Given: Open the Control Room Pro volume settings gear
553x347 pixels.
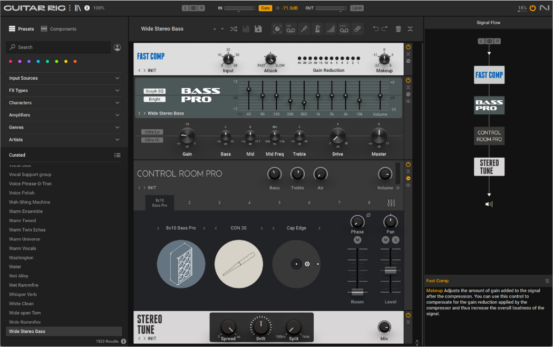Looking at the screenshot, I should tap(398, 188).
